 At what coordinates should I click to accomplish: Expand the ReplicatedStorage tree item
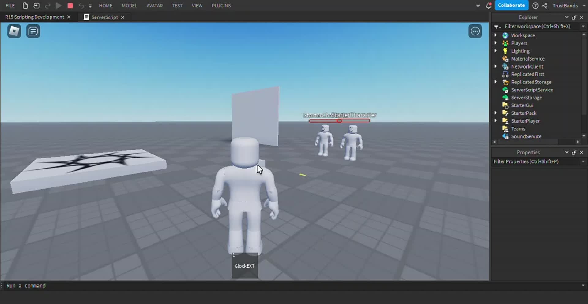tap(496, 82)
